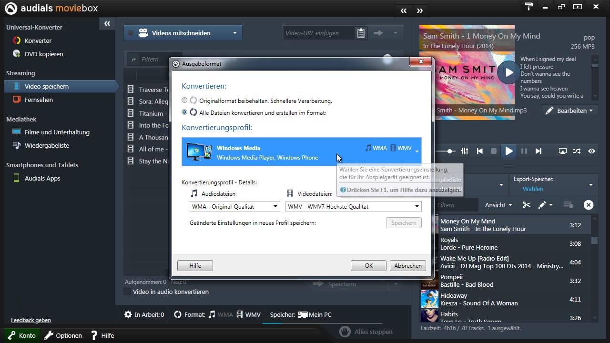This screenshot has height=343, width=610.
Task: Open the equalizer sliders icon
Action: 465,151
